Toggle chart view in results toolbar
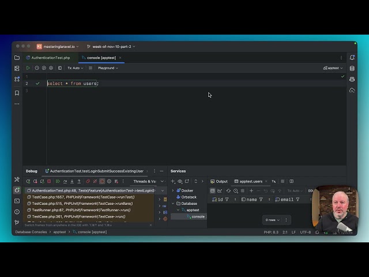This screenshot has height=277, width=369. click(220, 191)
